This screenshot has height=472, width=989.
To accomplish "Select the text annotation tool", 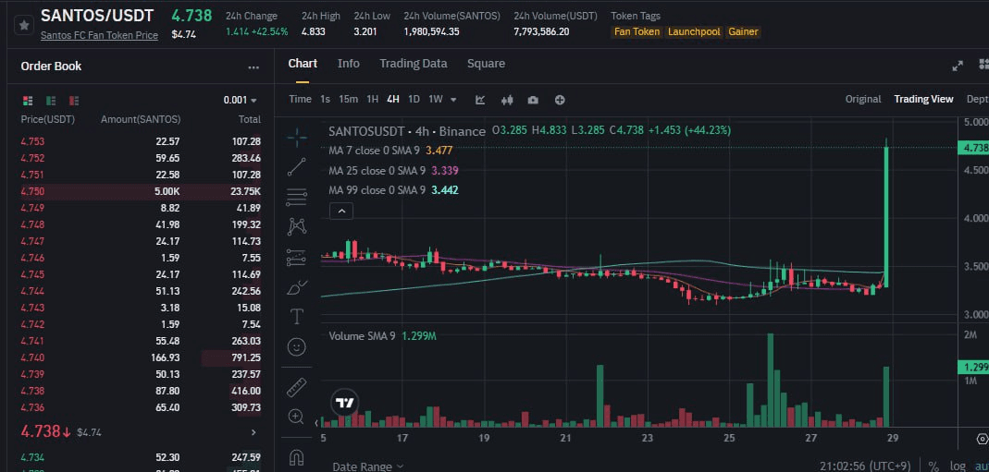I will [296, 316].
